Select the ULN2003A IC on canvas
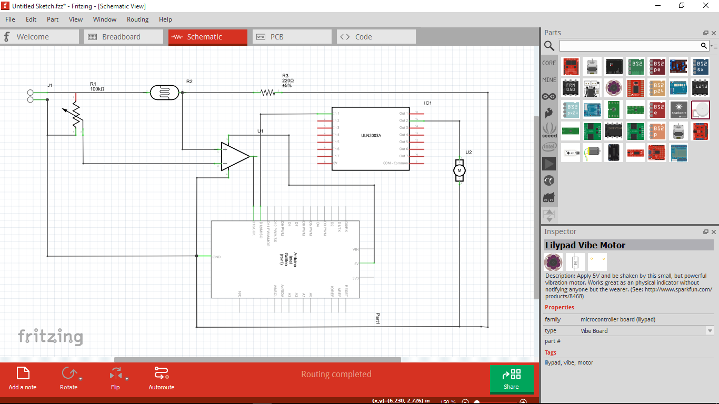Image resolution: width=719 pixels, height=404 pixels. 371,138
